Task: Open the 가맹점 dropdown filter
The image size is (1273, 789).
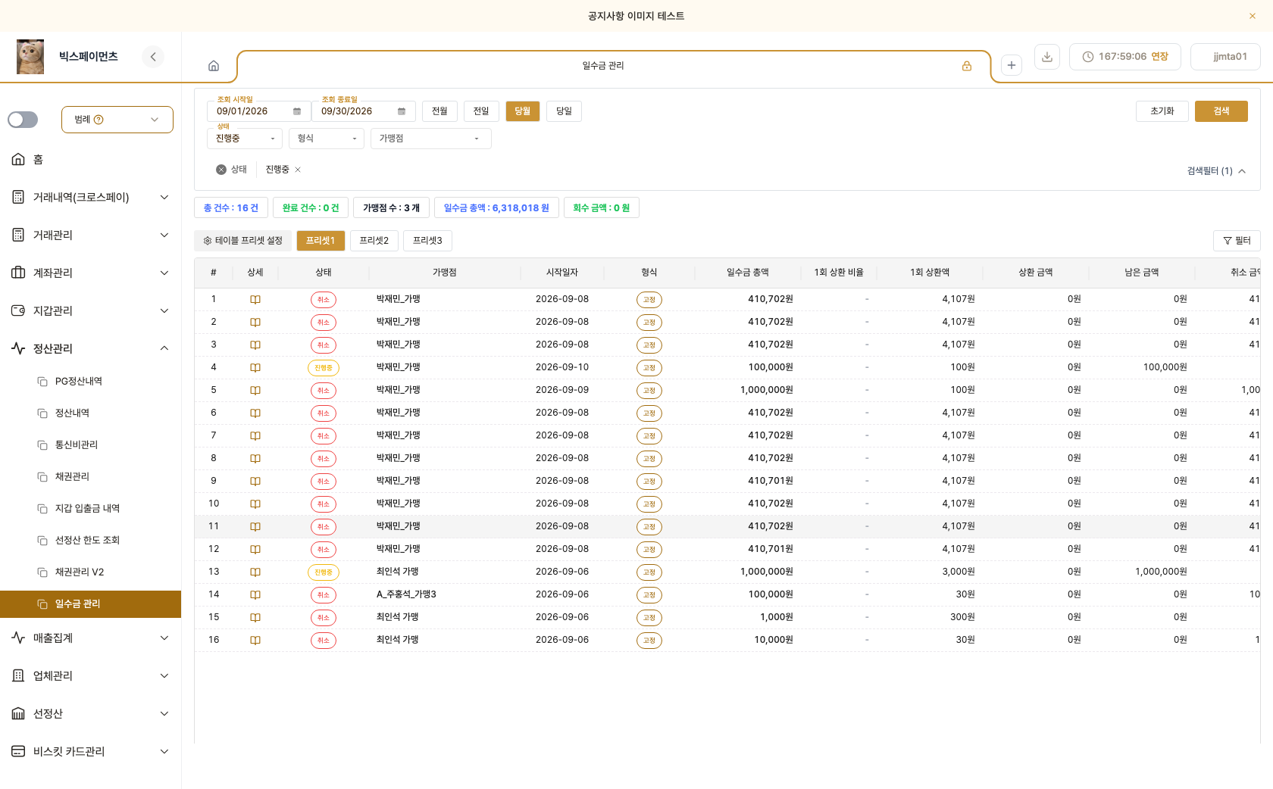Action: pos(431,139)
